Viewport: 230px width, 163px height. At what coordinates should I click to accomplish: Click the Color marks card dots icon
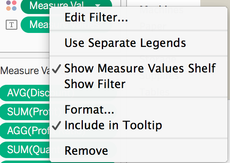click(x=12, y=5)
